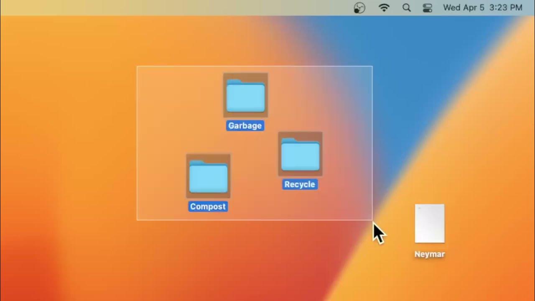Select the Recycle folder icon
The height and width of the screenshot is (301, 535).
tap(300, 154)
